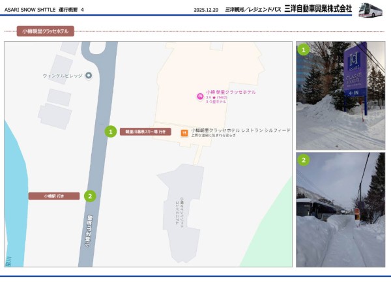Select the pink hotel pin icon

click(x=200, y=96)
